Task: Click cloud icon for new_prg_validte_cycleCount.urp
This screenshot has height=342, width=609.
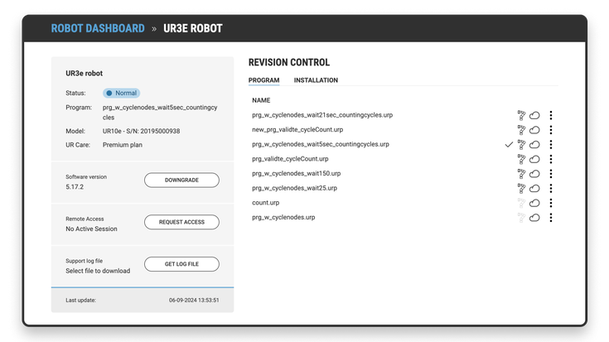Action: coord(534,130)
